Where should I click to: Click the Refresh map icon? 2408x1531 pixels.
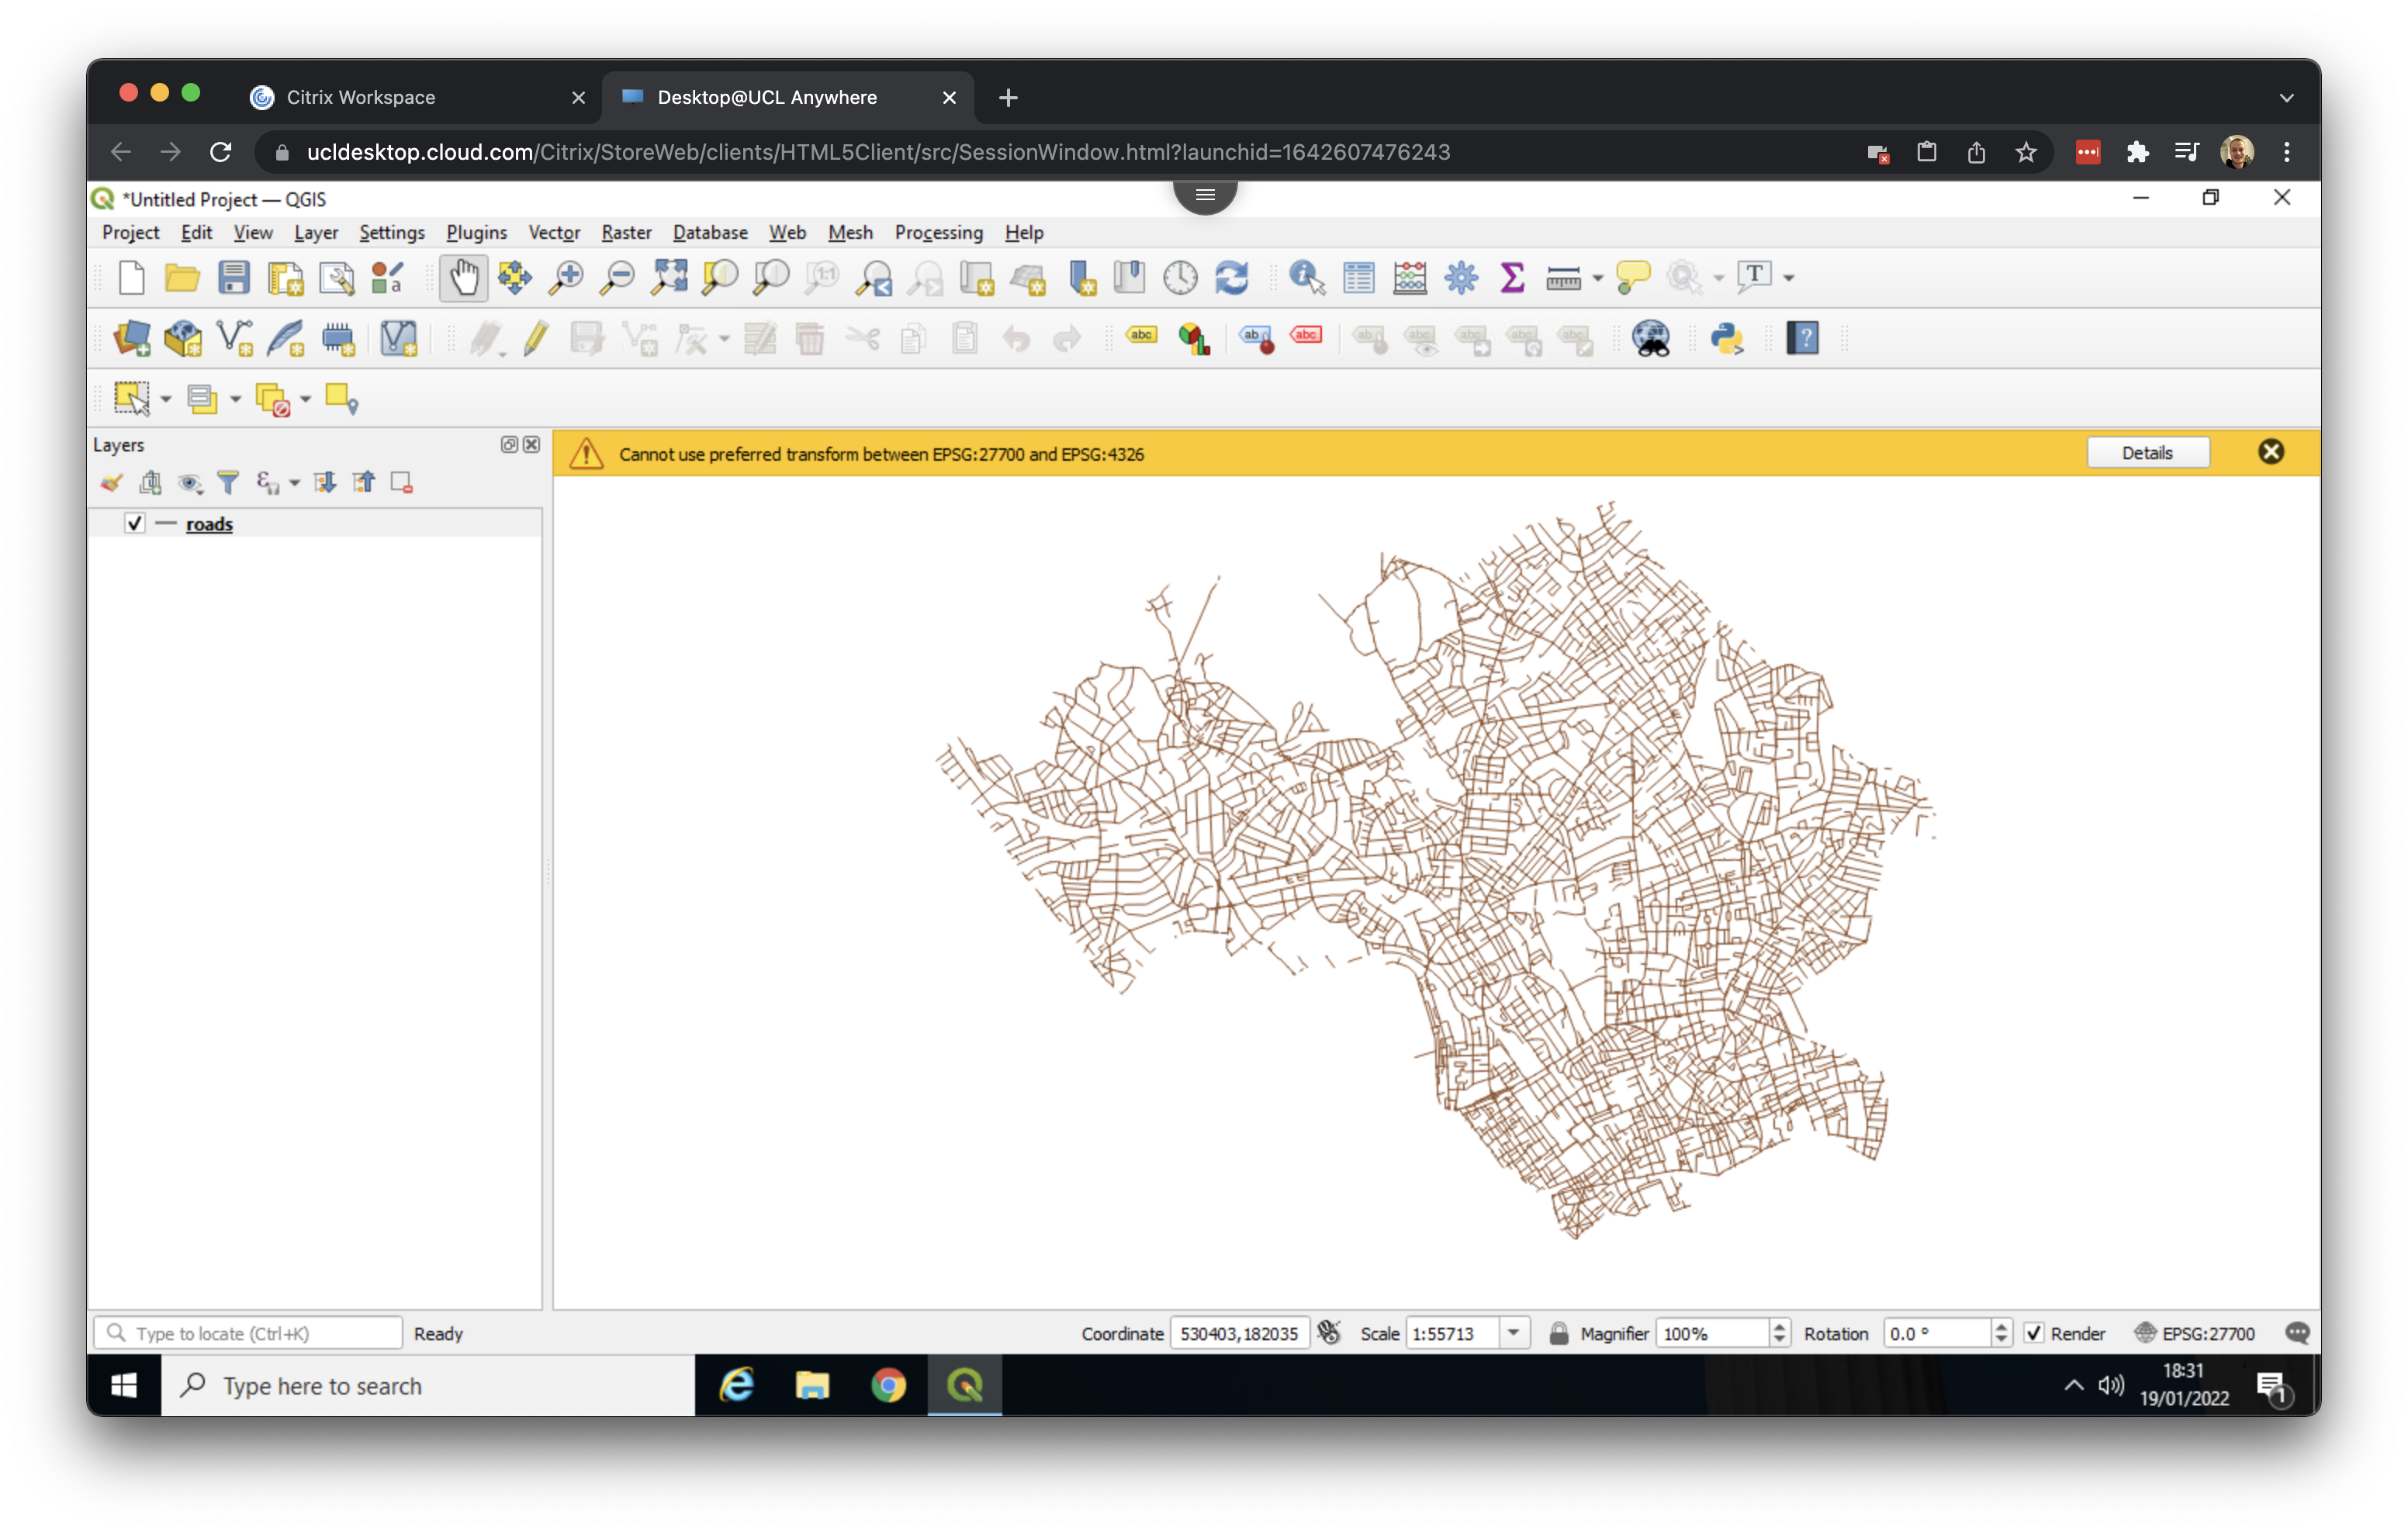coord(1232,278)
